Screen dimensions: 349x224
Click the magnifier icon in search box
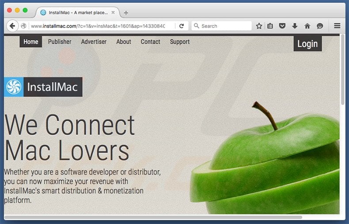pyautogui.click(x=196, y=26)
